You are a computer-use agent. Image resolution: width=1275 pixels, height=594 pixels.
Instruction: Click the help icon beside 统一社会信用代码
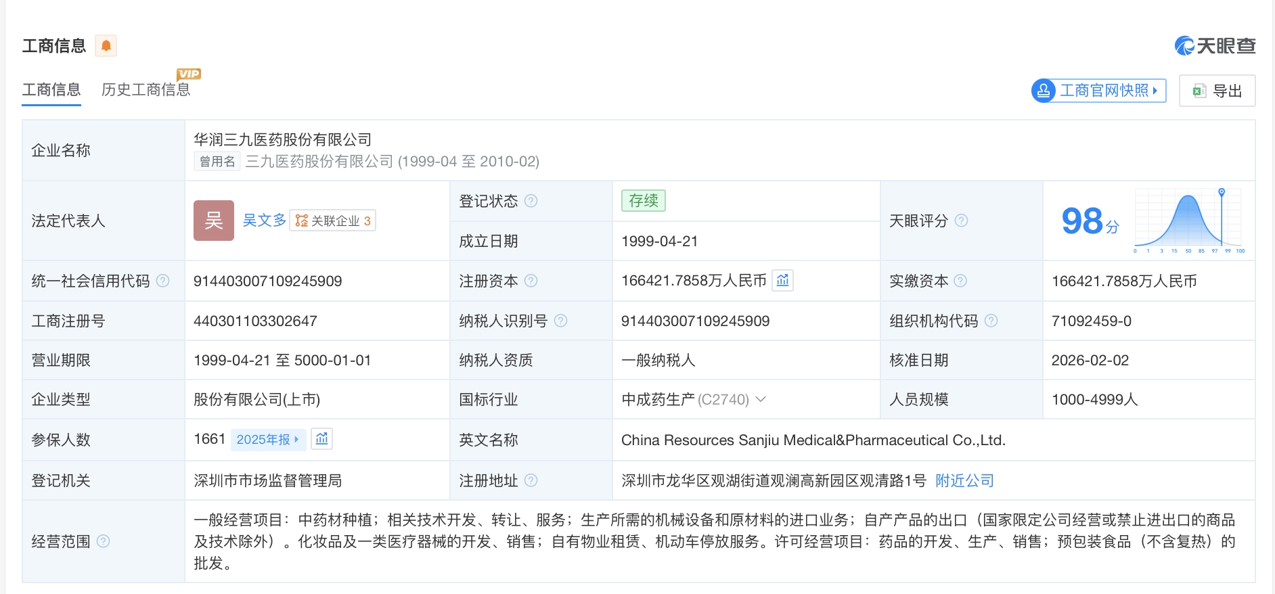[x=163, y=281]
